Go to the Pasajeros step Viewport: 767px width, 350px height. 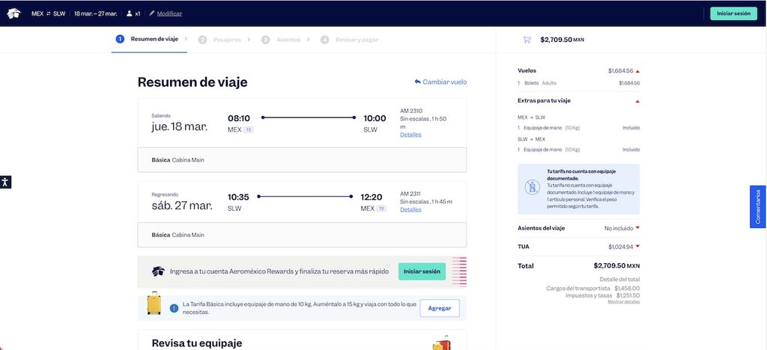point(225,40)
